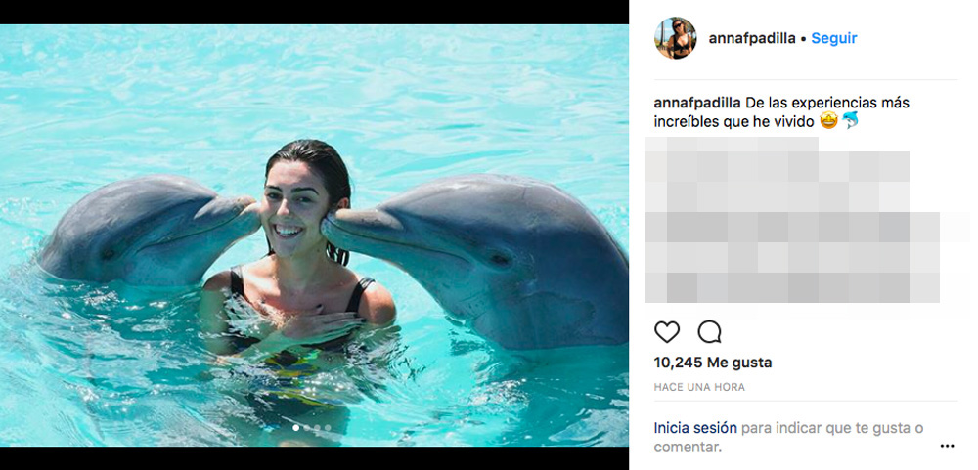Like the post with the heart icon

pos(666,332)
